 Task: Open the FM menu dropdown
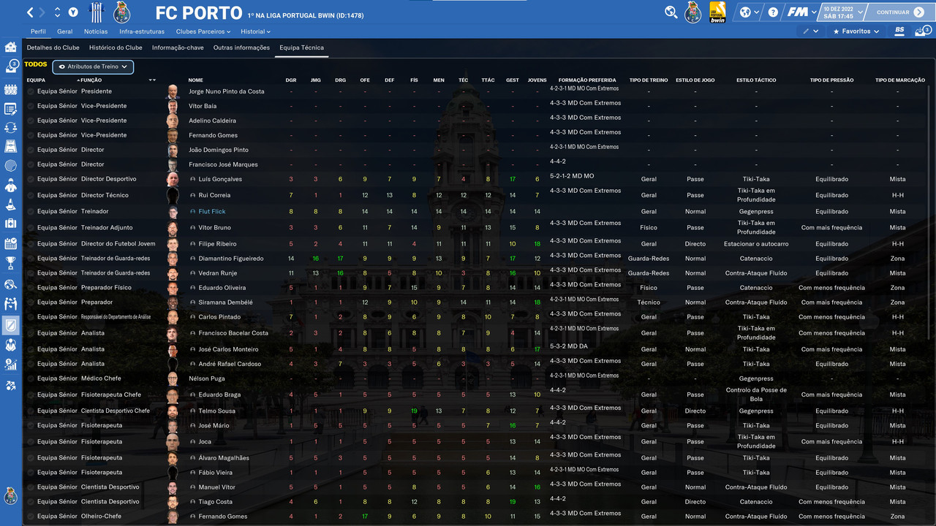point(801,12)
